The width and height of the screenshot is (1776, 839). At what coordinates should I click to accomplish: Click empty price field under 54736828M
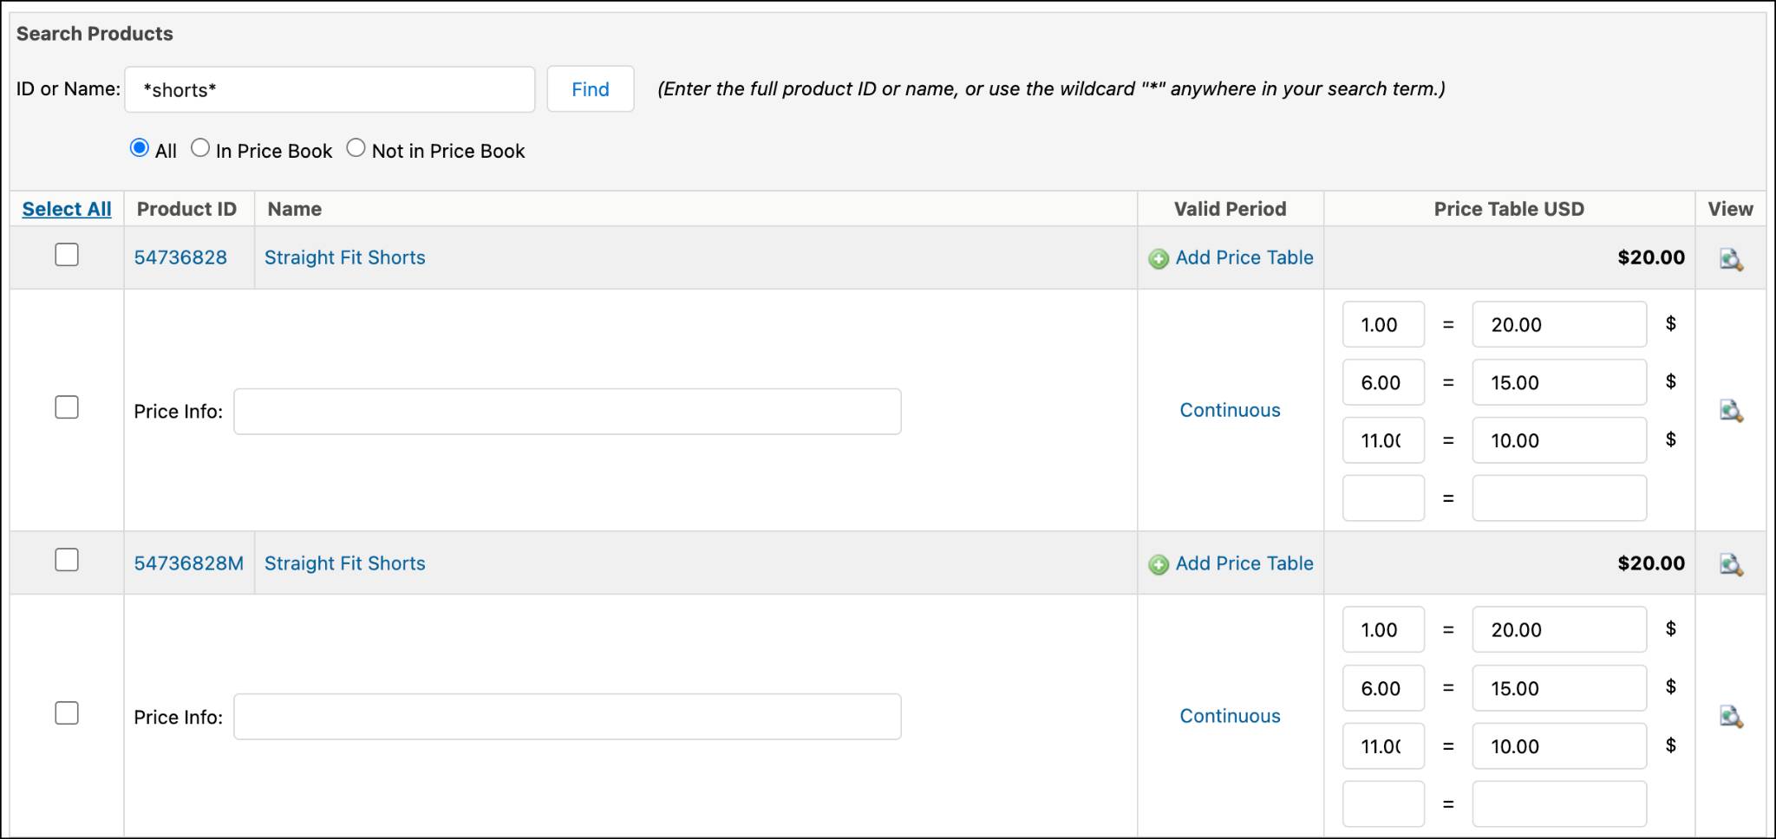1559,804
